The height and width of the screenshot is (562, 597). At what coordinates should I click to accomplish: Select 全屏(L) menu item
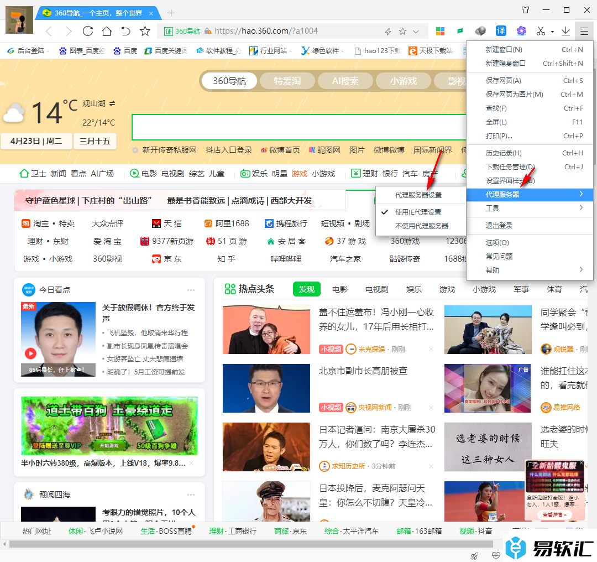pos(530,122)
